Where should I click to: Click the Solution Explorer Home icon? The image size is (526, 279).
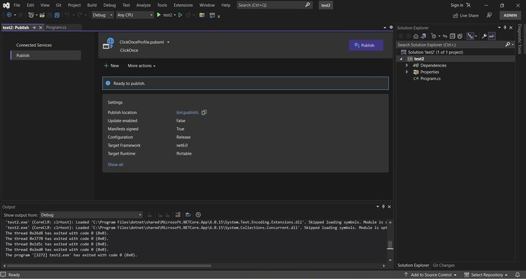click(x=416, y=36)
